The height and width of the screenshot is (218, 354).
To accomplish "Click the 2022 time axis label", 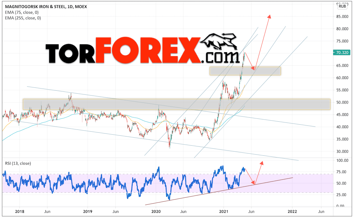I will coord(292,211).
